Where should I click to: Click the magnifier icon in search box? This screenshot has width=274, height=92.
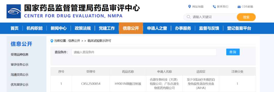[189, 17]
